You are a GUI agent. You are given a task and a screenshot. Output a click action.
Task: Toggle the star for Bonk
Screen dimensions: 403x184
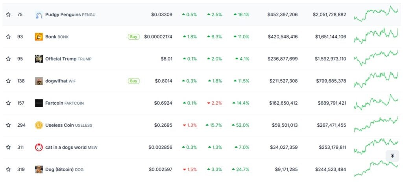pos(8,37)
